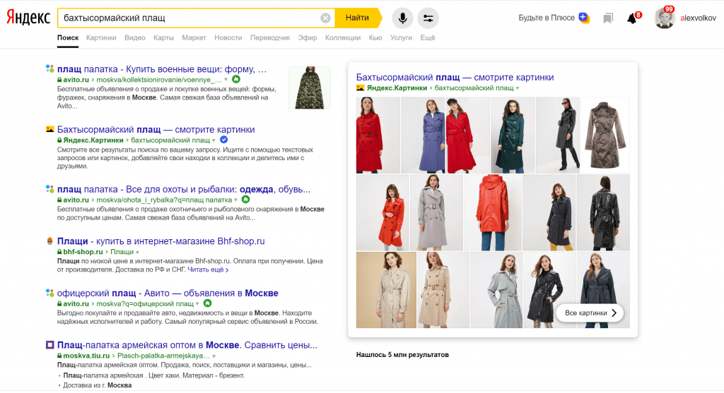Viewport: 724px width, 393px height.
Task: Open green trench coat image
Action: pyautogui.click(x=513, y=135)
